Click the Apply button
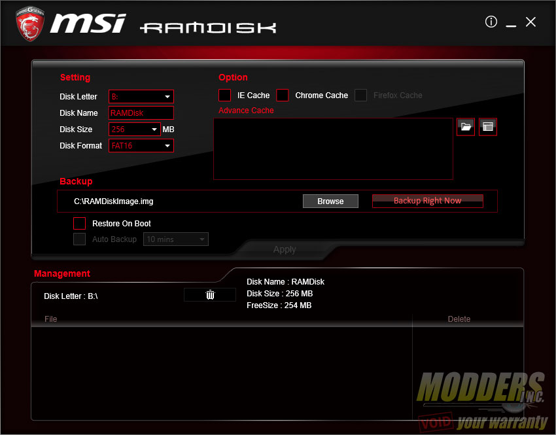The image size is (556, 435). coord(285,249)
